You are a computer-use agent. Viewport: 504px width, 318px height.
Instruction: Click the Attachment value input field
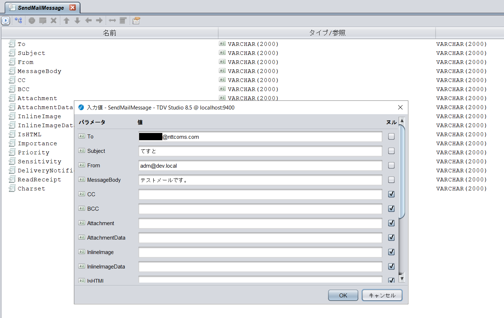[x=260, y=223]
